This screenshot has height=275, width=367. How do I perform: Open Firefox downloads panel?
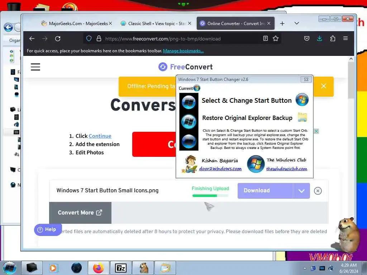(319, 39)
